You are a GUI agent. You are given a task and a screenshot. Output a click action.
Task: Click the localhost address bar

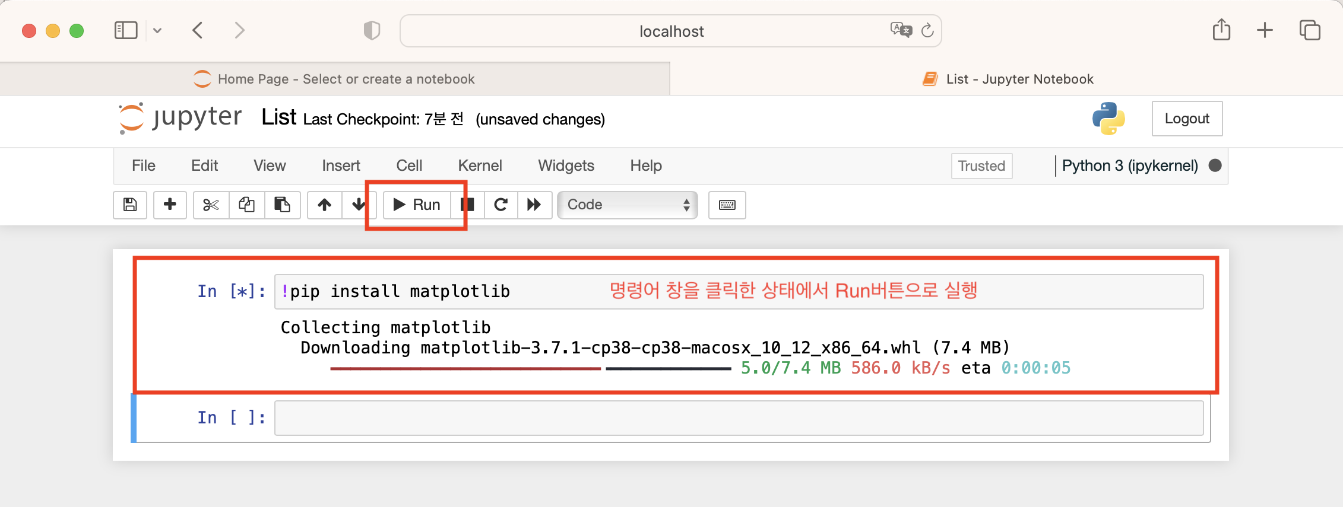[671, 31]
